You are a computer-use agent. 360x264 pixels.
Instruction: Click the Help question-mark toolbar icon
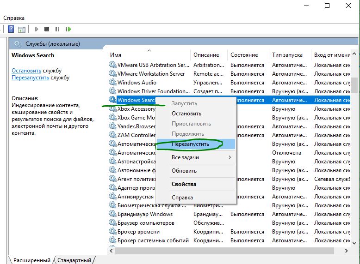11,29
